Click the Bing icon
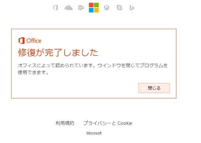This screenshot has width=201, height=143. click(132, 8)
